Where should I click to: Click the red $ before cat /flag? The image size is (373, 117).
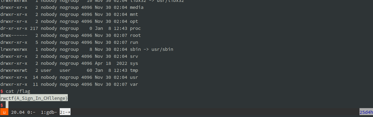pyautogui.click(x=2, y=91)
